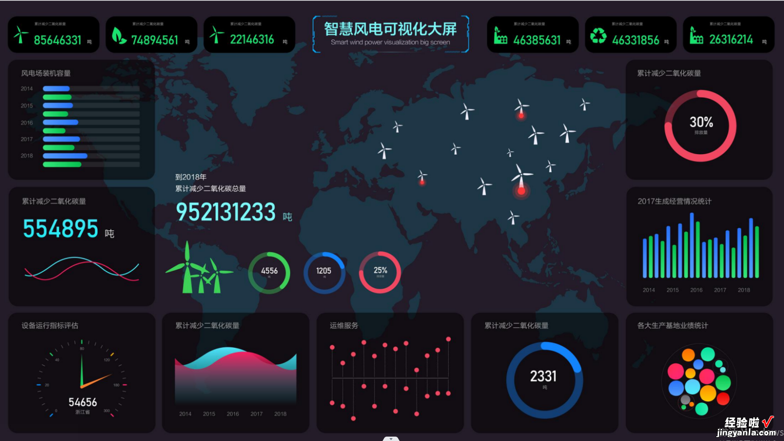784x441 pixels.
Task: Click the factory icon beside 46385631
Action: 500,36
